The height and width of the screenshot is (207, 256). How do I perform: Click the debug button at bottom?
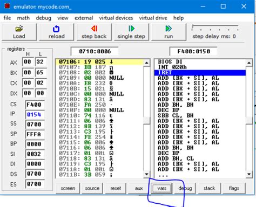point(185,188)
